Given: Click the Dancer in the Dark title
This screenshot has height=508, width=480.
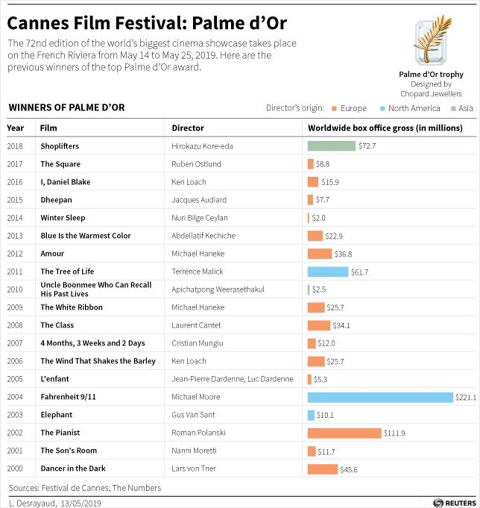Looking at the screenshot, I should click(x=73, y=468).
